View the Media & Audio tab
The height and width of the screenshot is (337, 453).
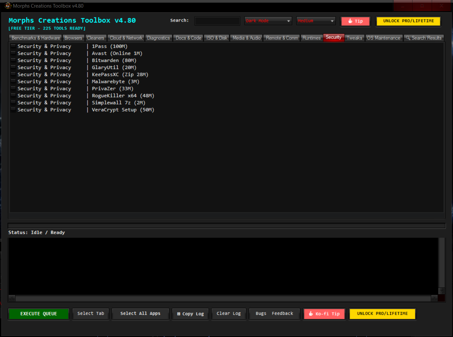(x=247, y=38)
